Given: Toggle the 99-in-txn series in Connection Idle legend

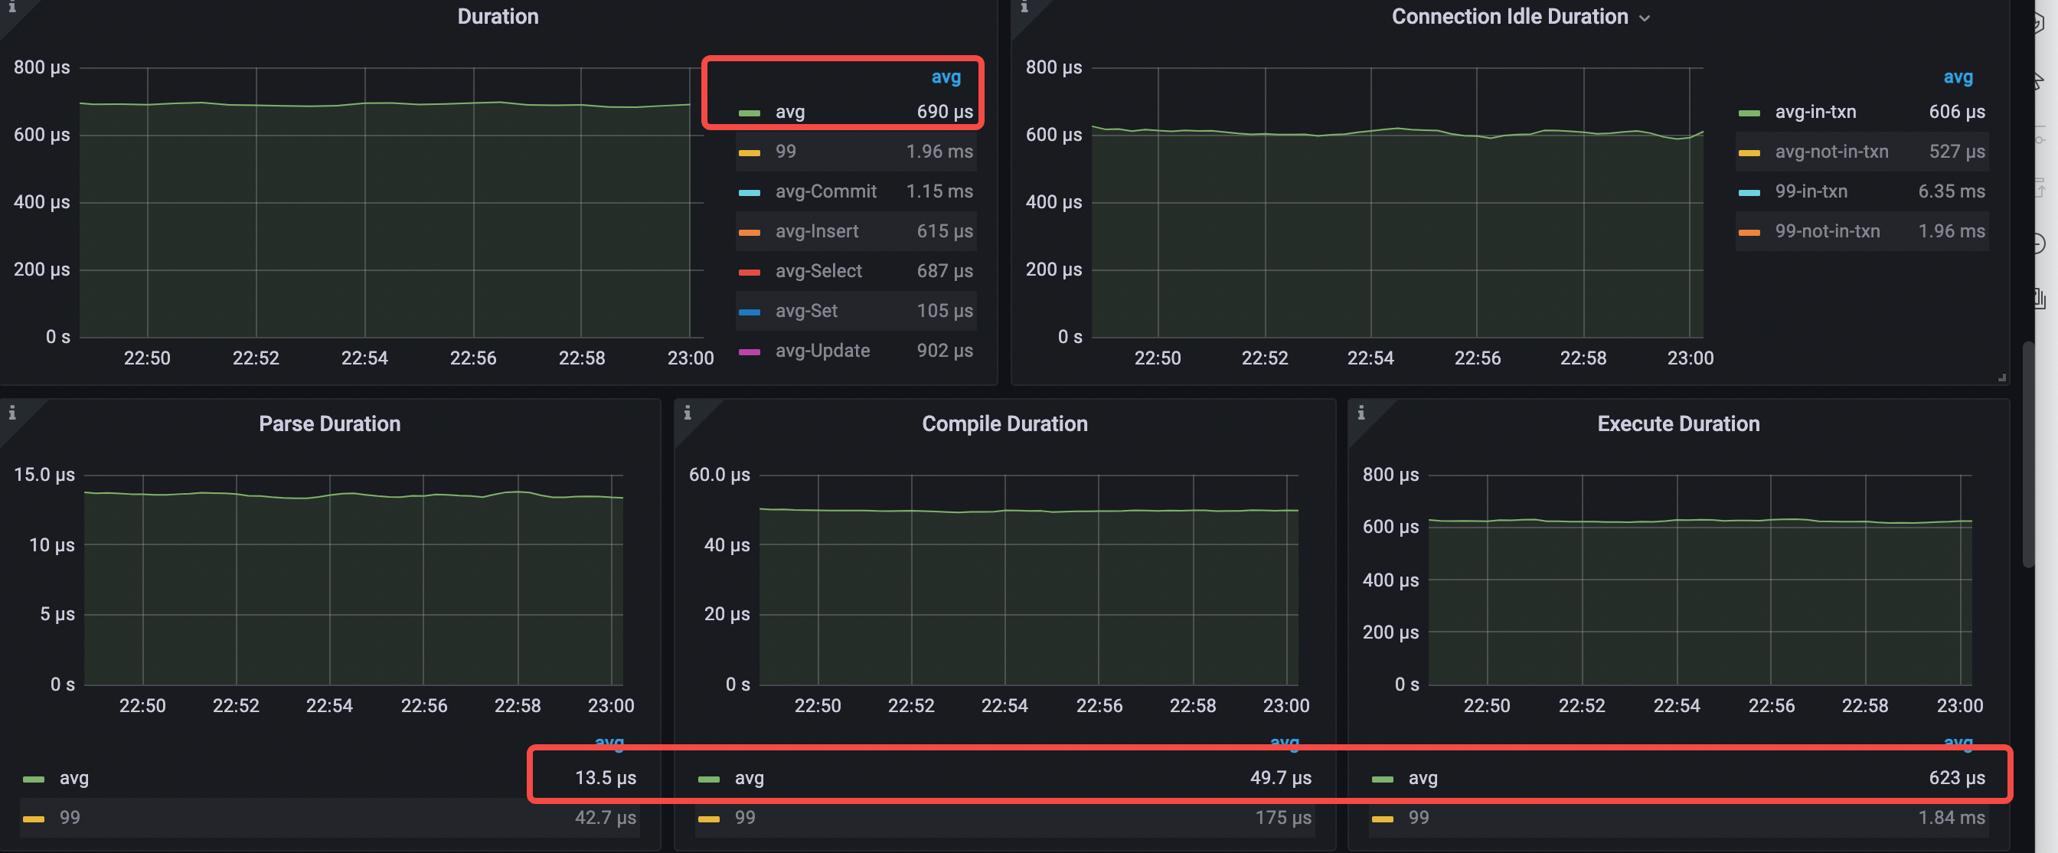Looking at the screenshot, I should (1811, 191).
